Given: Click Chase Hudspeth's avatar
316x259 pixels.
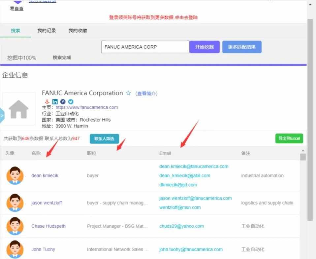Looking at the screenshot, I should 15,226.
